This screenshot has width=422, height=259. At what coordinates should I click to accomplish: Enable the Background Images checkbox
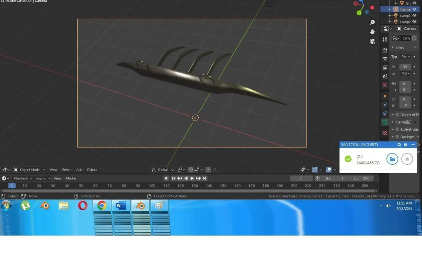click(397, 137)
